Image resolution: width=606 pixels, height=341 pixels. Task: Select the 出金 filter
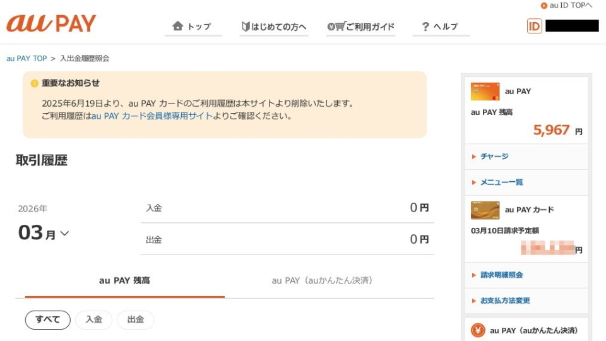coord(135,320)
